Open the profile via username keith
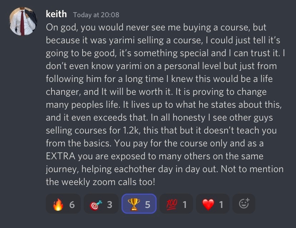 point(56,14)
